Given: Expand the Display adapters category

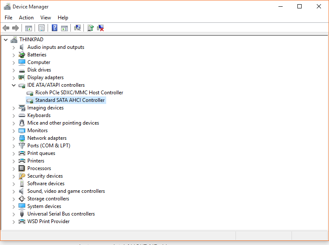Looking at the screenshot, I should pos(13,77).
